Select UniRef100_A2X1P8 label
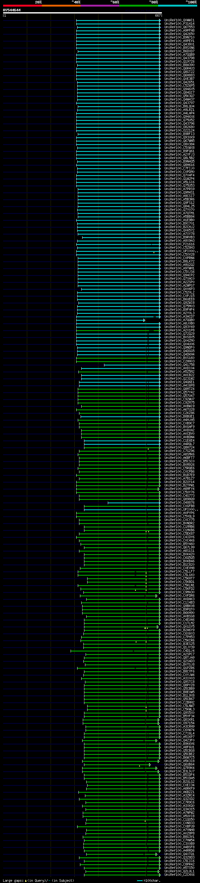This screenshot has width=200, height=883. (179, 330)
